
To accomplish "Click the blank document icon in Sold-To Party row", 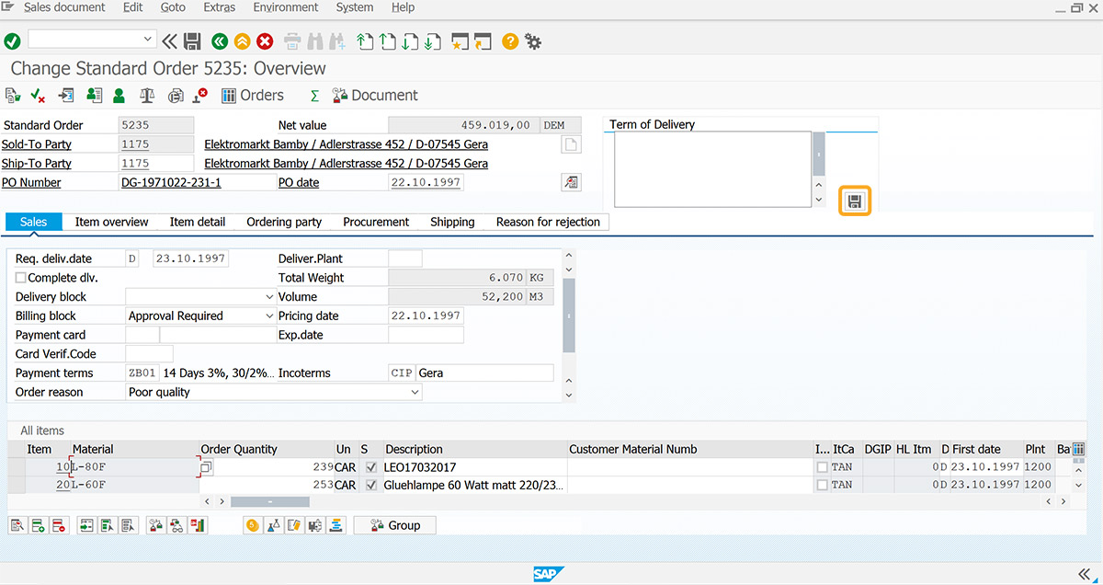I will 571,144.
